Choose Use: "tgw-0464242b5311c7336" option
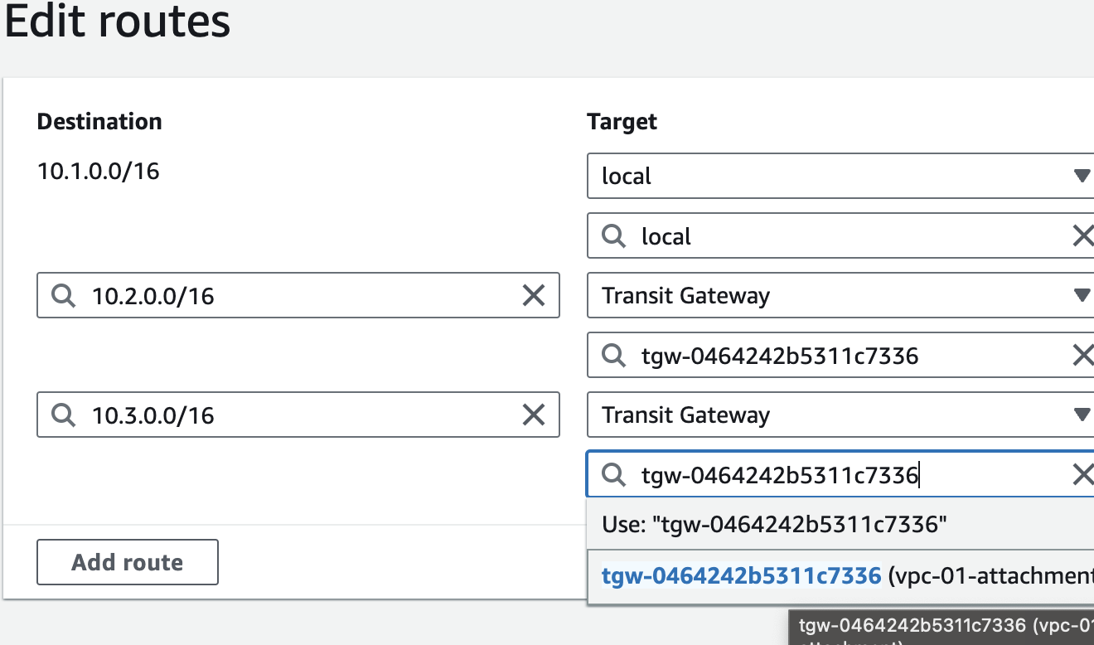 coord(774,524)
